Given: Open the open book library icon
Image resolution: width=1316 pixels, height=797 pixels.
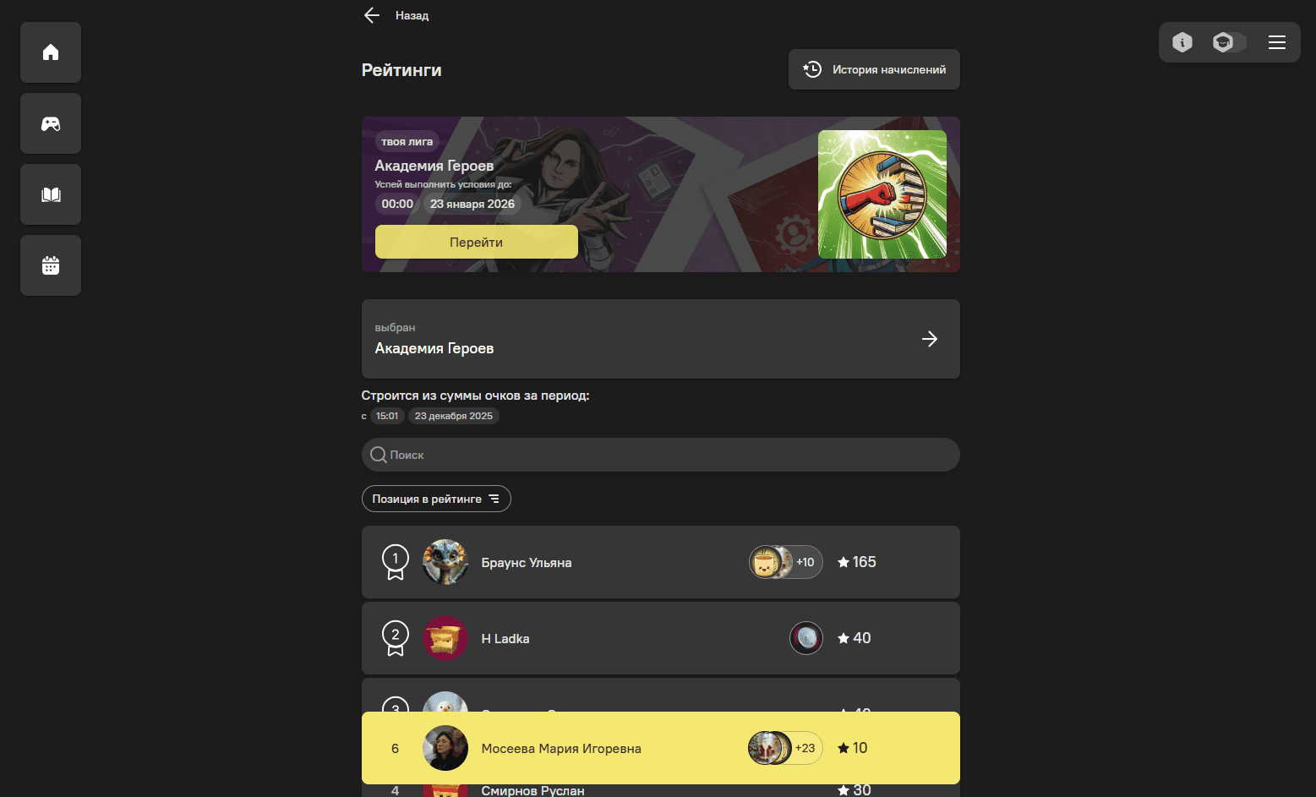Looking at the screenshot, I should click(x=51, y=194).
